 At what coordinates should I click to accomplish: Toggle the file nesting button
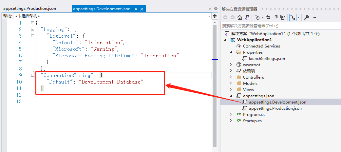(x=293, y=18)
